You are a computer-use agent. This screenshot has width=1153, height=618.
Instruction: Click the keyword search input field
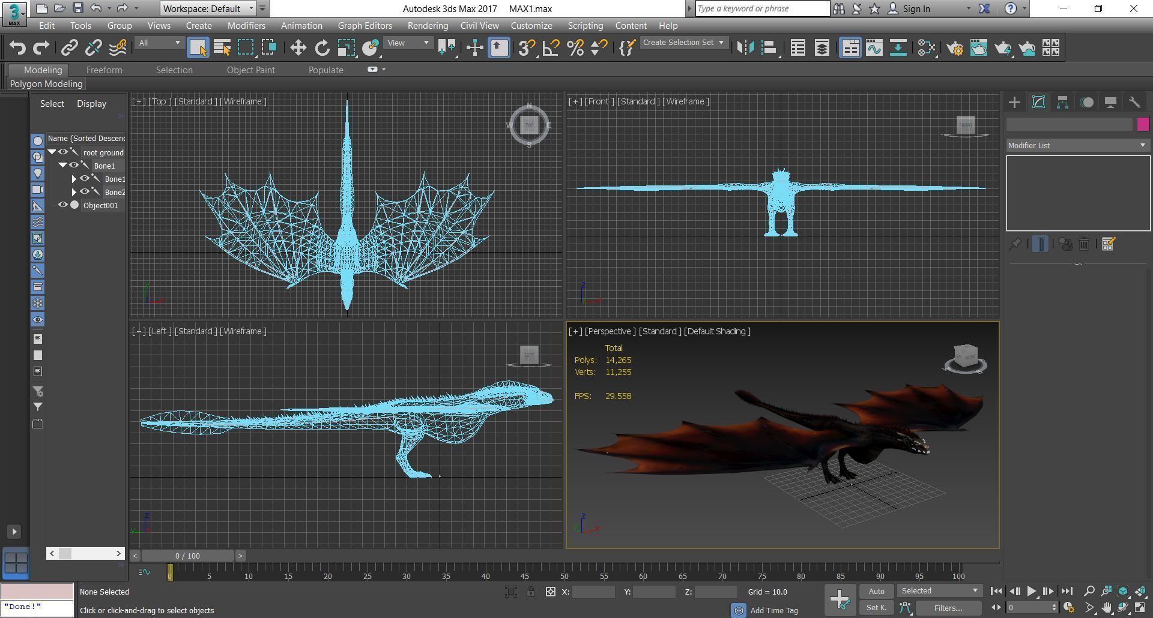(x=762, y=8)
